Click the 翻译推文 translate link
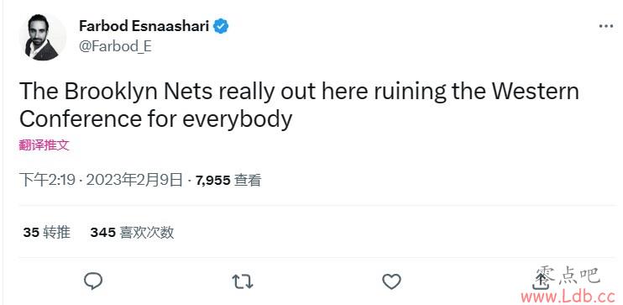 click(x=44, y=145)
